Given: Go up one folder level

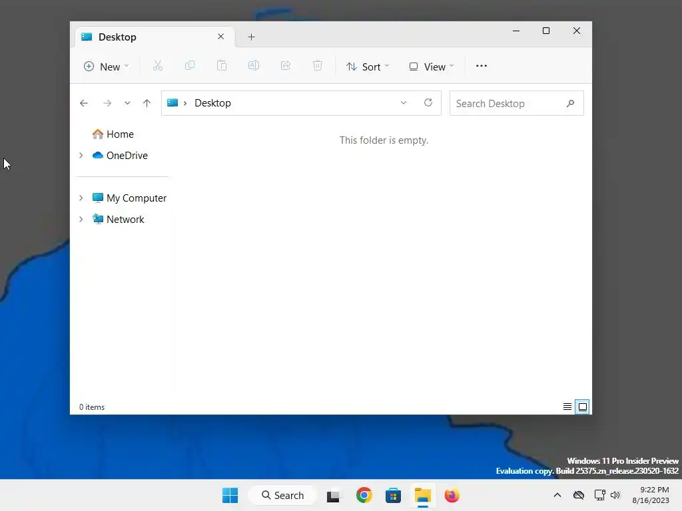Looking at the screenshot, I should [147, 103].
